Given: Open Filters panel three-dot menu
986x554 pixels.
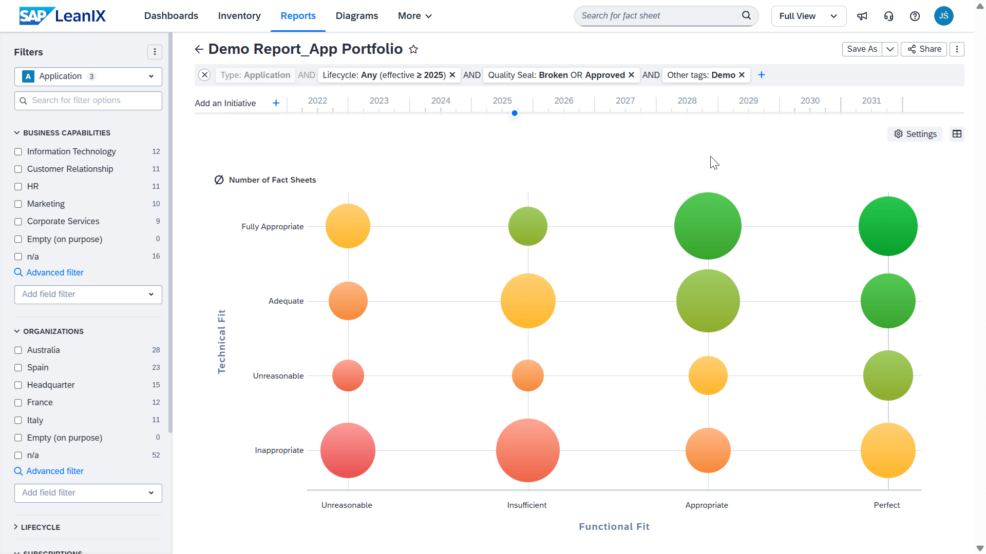Looking at the screenshot, I should pyautogui.click(x=155, y=52).
